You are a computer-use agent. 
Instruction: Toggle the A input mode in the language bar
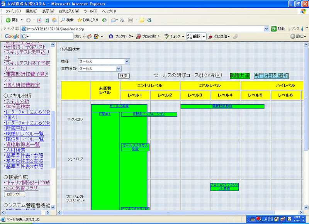tap(265, 219)
